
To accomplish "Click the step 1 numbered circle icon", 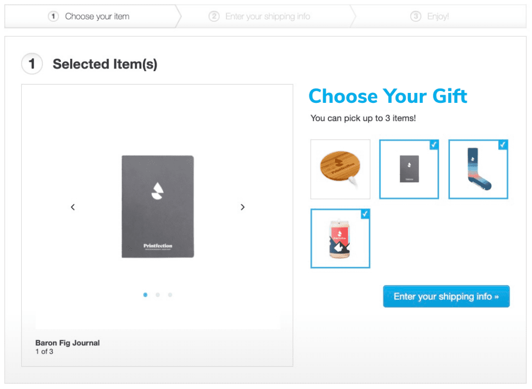I will coord(53,16).
